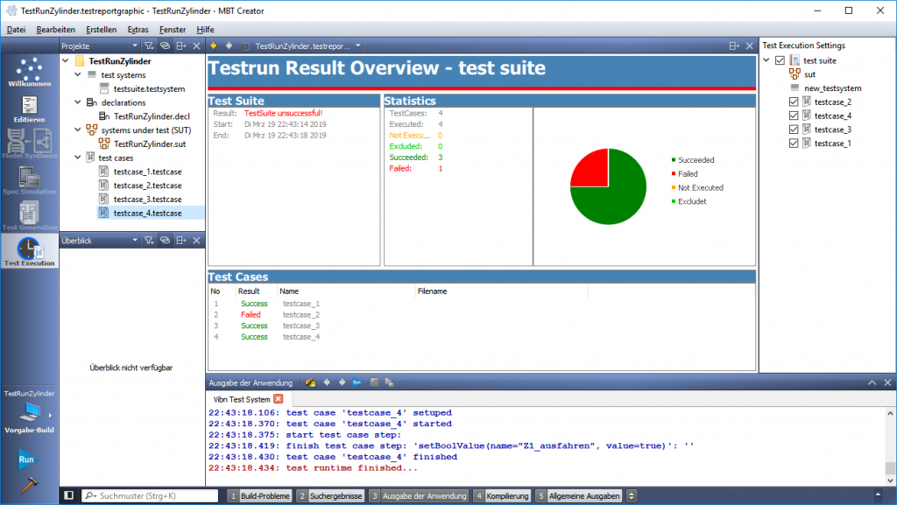Collapse the declarations tree node
897x505 pixels.
click(x=78, y=102)
